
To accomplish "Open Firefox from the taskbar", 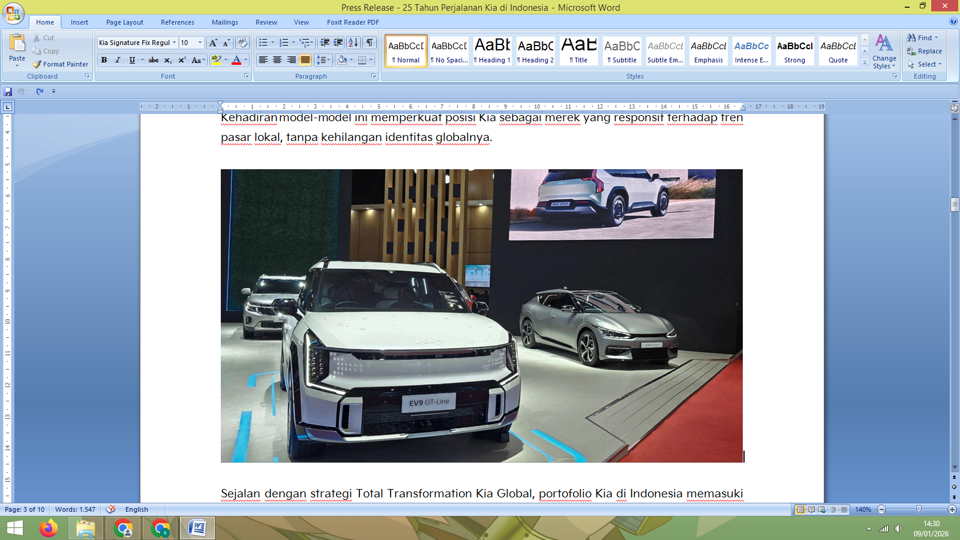I will coord(49,529).
